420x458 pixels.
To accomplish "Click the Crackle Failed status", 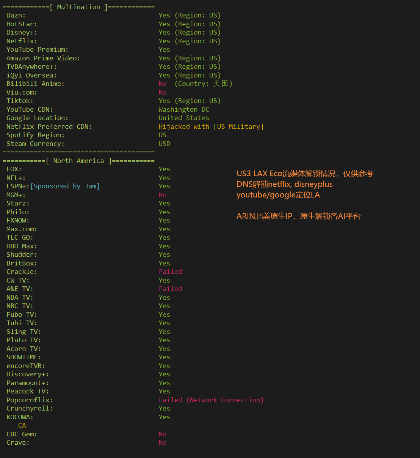I will 170,272.
